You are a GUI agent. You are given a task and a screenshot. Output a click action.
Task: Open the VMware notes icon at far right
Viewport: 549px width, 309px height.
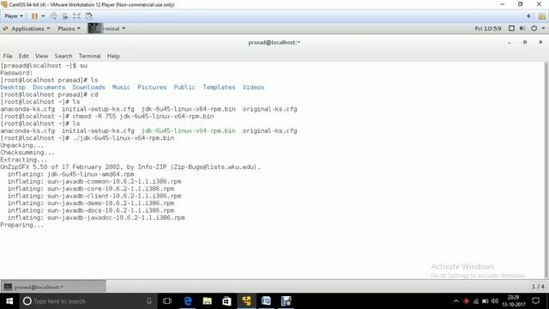tap(542, 16)
